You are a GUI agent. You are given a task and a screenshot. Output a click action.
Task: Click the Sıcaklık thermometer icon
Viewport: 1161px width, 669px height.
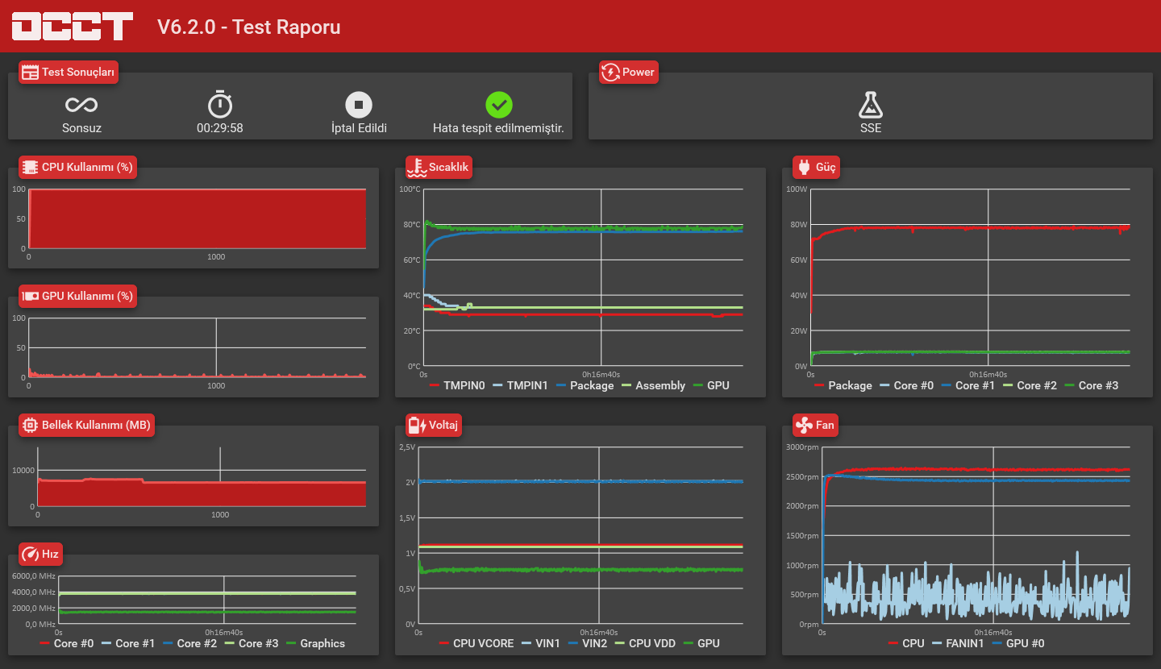tap(417, 167)
